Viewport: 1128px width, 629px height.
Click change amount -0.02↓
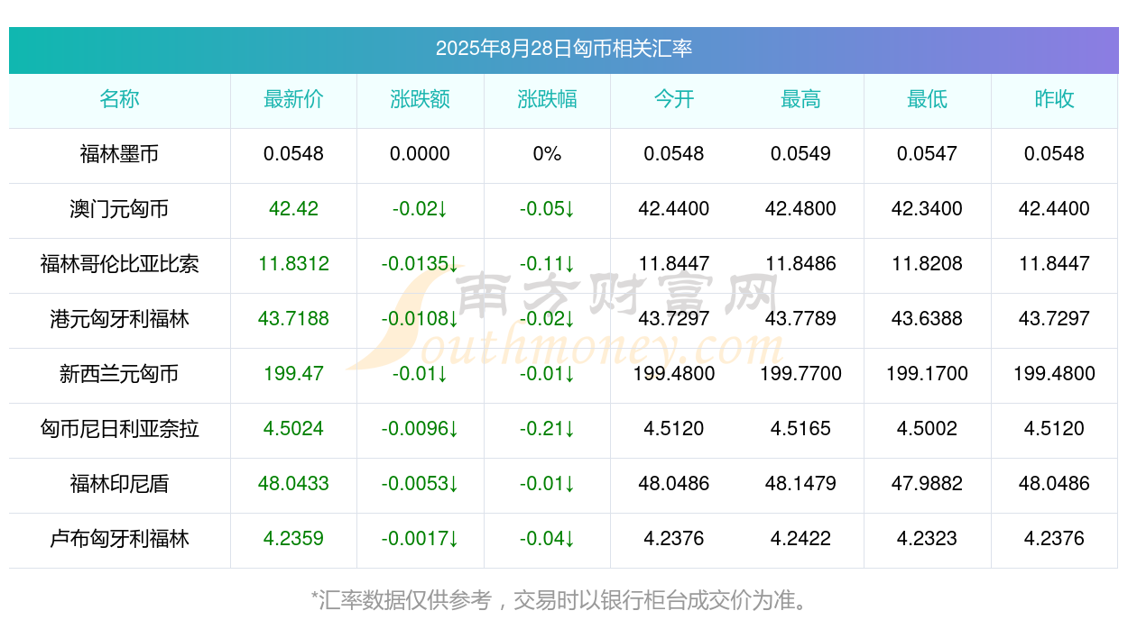click(x=421, y=209)
